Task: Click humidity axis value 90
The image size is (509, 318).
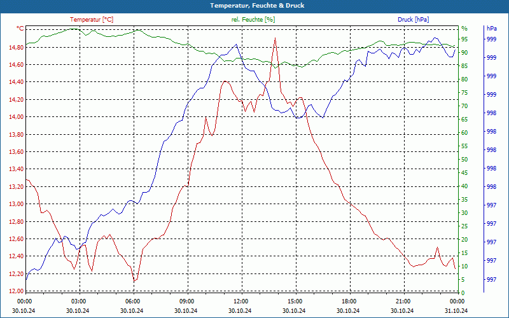Action: tap(464, 53)
